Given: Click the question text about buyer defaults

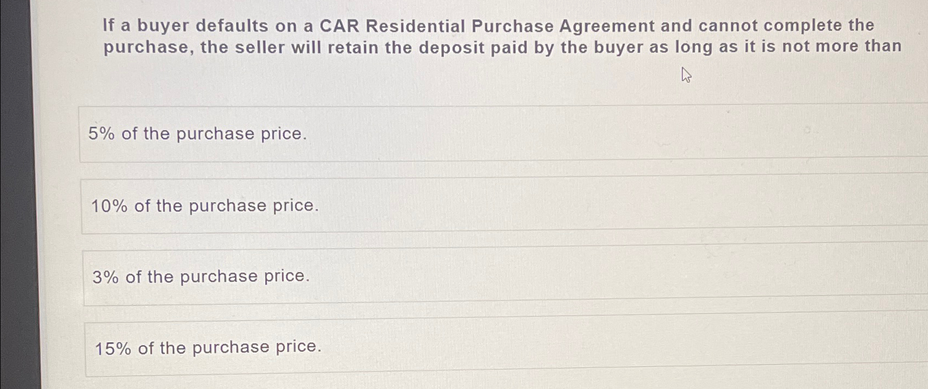Looking at the screenshot, I should (x=486, y=36).
